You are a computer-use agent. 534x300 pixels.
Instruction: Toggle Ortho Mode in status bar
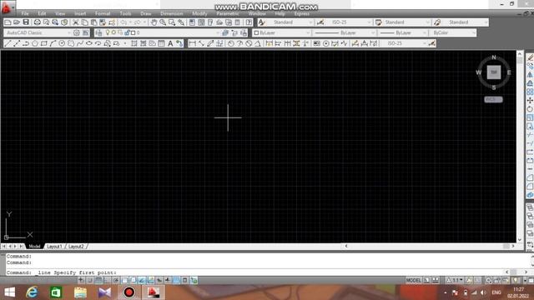pos(108,280)
